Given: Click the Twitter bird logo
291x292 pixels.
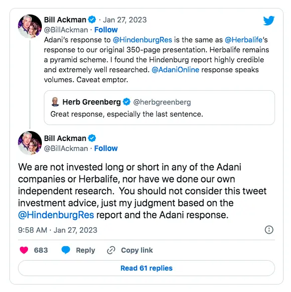Looking at the screenshot, I should (x=269, y=20).
